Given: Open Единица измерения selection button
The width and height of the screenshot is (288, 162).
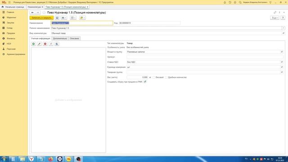Looking at the screenshot, I should tap(282, 67).
